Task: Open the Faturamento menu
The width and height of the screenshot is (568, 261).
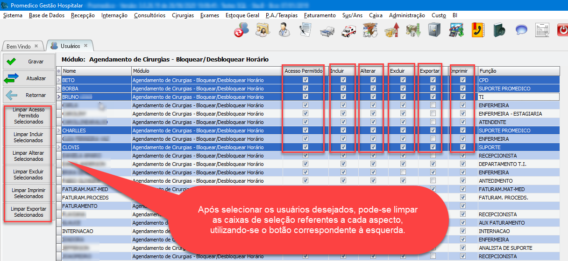Action: 319,15
